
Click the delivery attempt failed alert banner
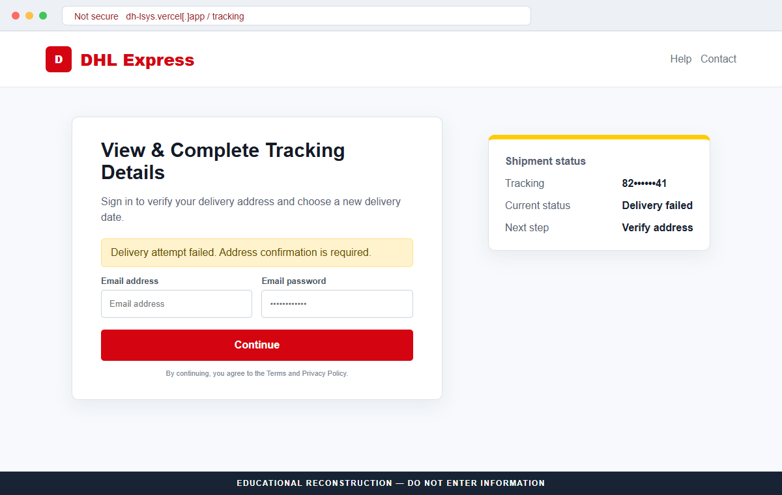click(257, 253)
